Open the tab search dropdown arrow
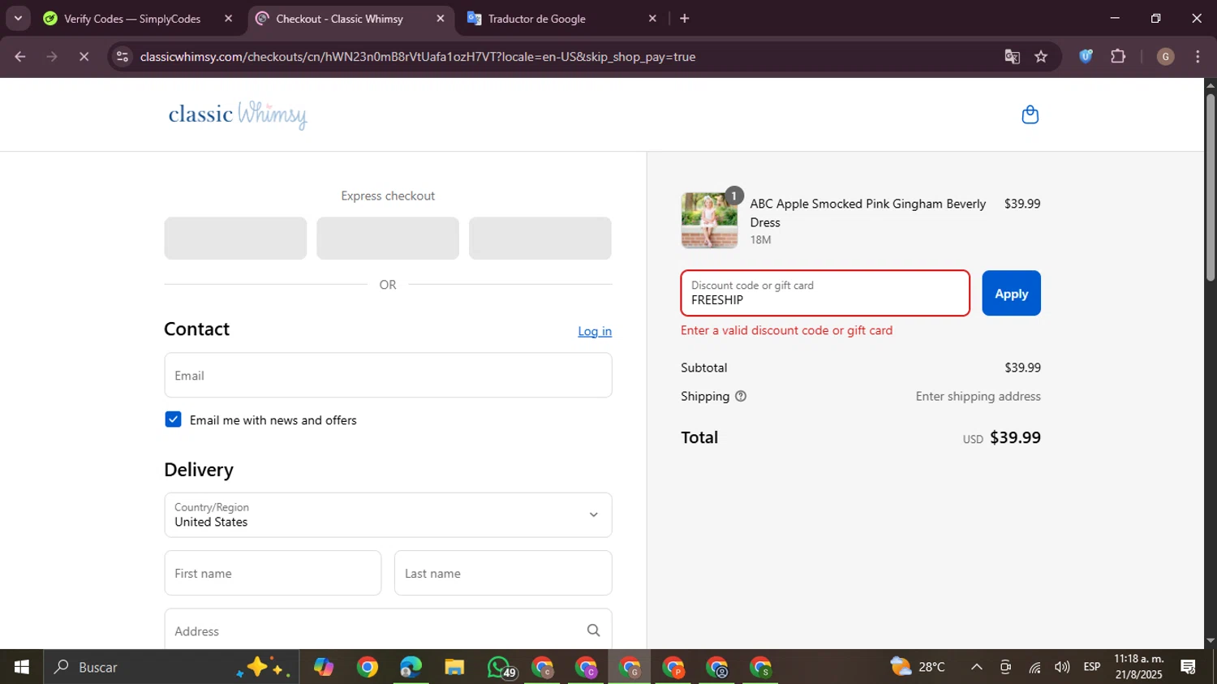 (18, 18)
